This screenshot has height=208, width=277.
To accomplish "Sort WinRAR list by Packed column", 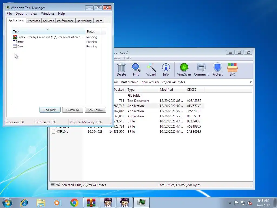I will point(119,89).
